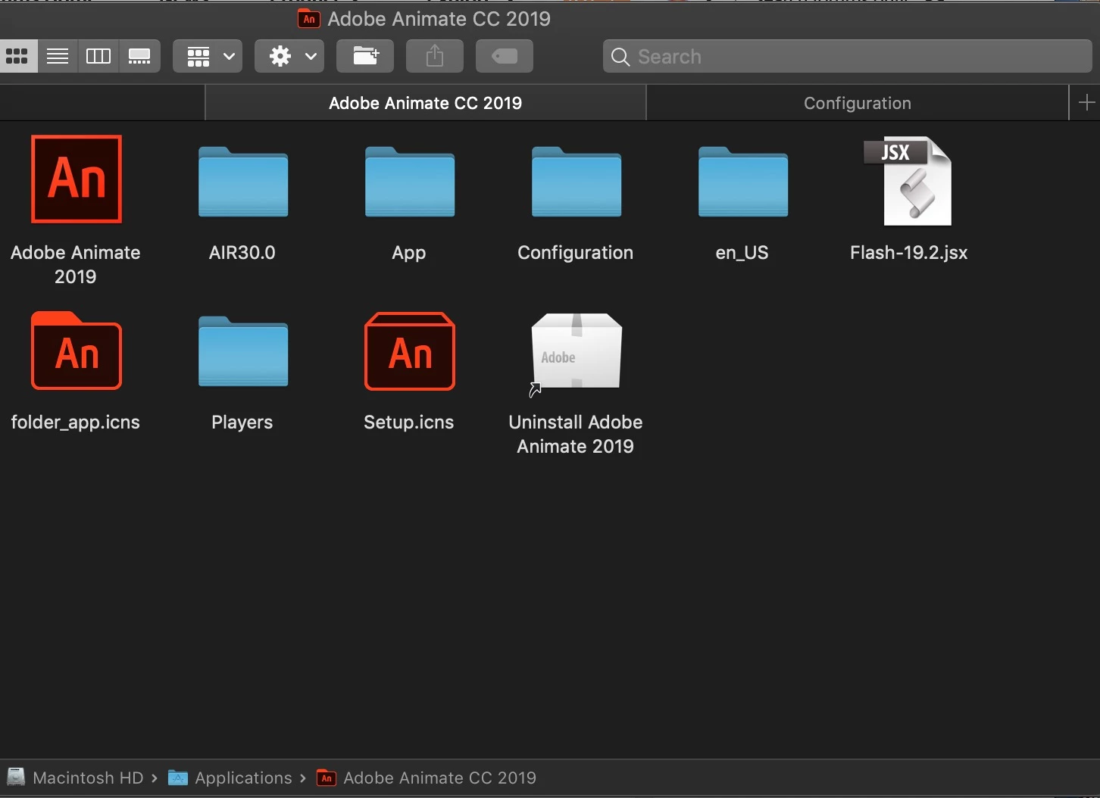Click the 'Uninstall Adobe Animate 2019' name label
This screenshot has height=798, width=1100.
click(576, 434)
